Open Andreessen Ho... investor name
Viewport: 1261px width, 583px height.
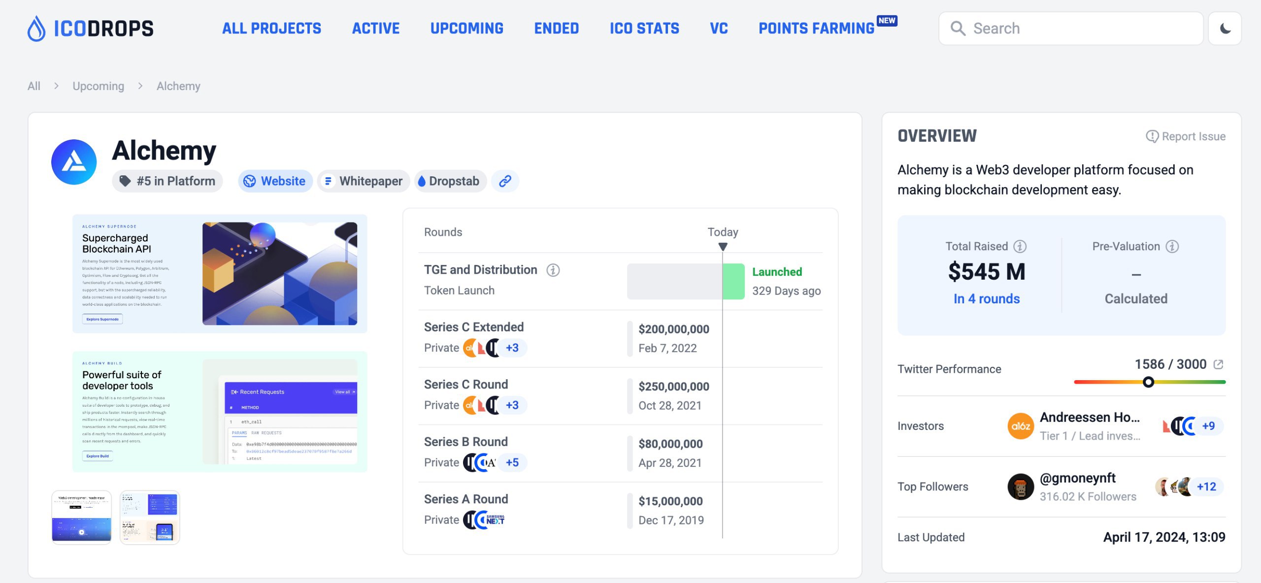tap(1090, 417)
